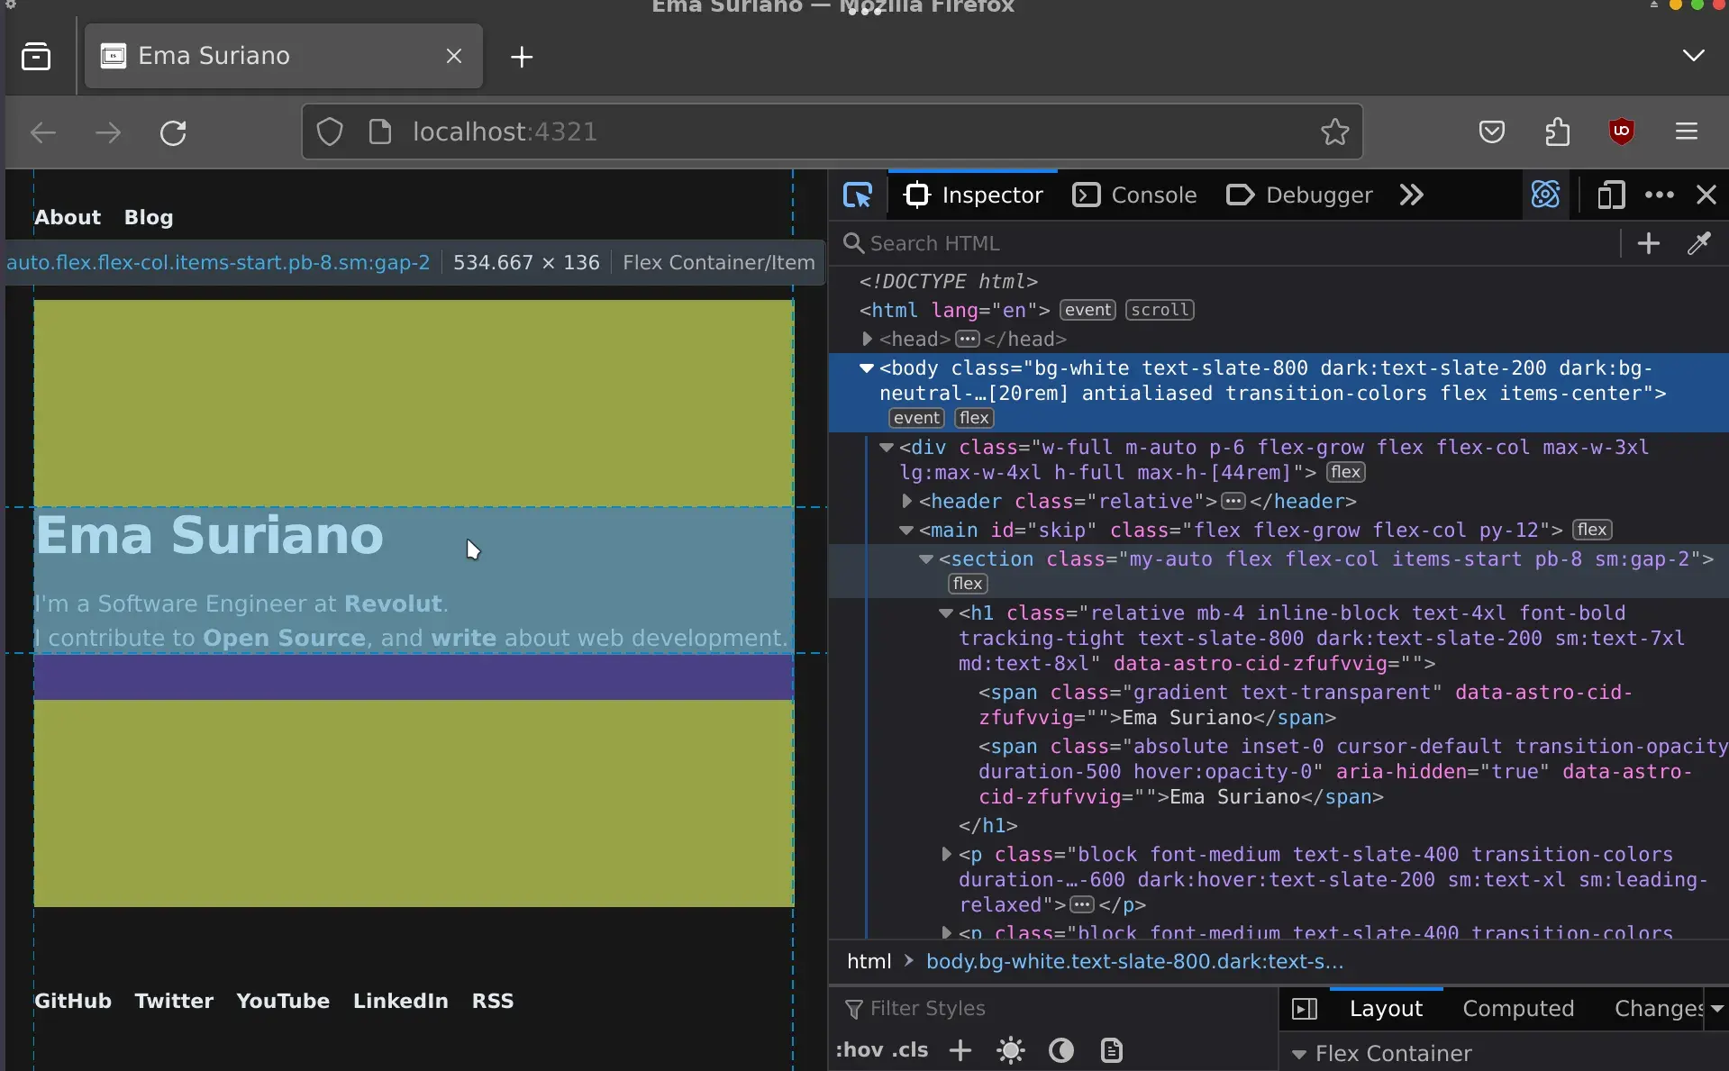Image resolution: width=1729 pixels, height=1071 pixels.
Task: Open the Layout sidebar tab
Action: coord(1386,1009)
